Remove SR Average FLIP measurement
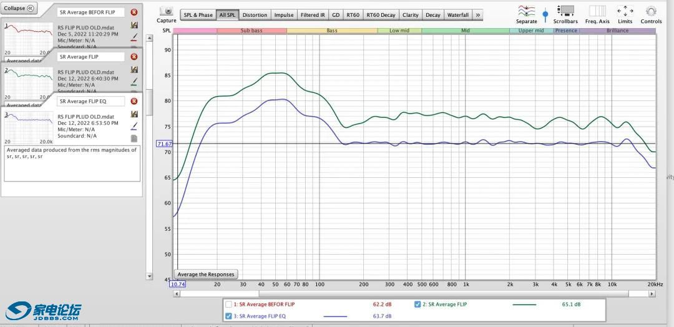This screenshot has height=327, width=674. pos(134,57)
